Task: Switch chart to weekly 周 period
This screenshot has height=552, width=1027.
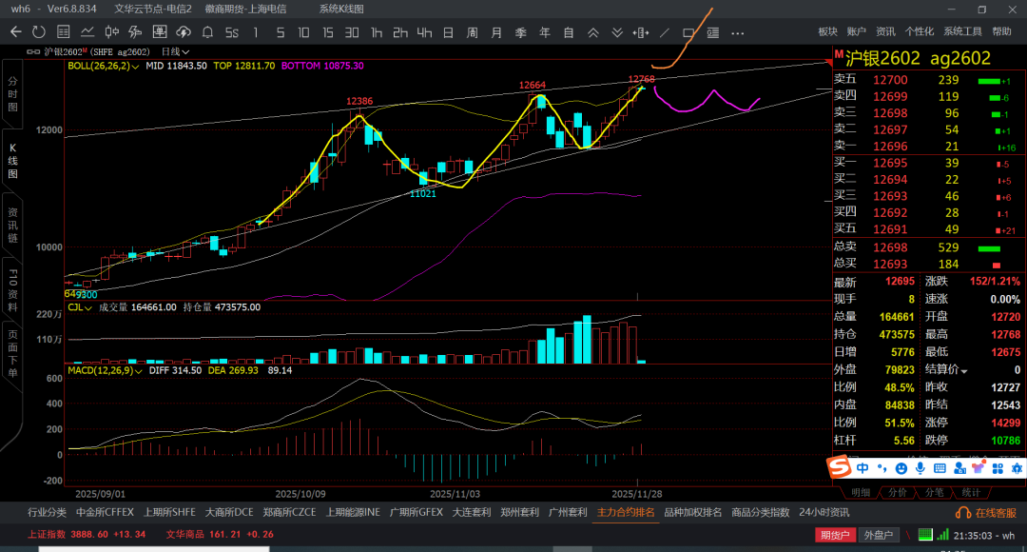Action: coord(472,32)
